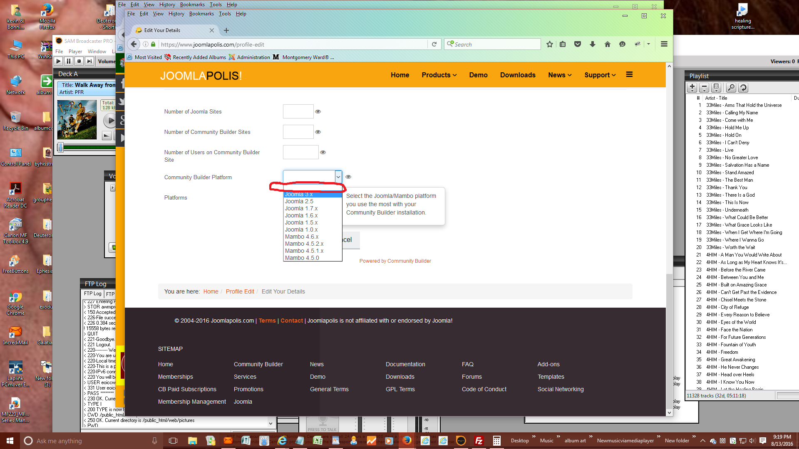Open Profile Edit breadcrumb link
The height and width of the screenshot is (449, 799).
coord(240,291)
